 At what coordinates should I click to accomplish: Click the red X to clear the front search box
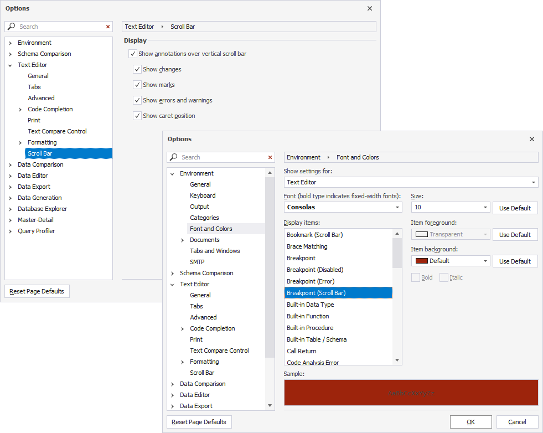[269, 157]
